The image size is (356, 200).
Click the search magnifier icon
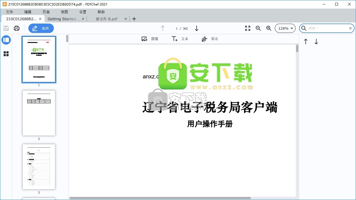304,28
